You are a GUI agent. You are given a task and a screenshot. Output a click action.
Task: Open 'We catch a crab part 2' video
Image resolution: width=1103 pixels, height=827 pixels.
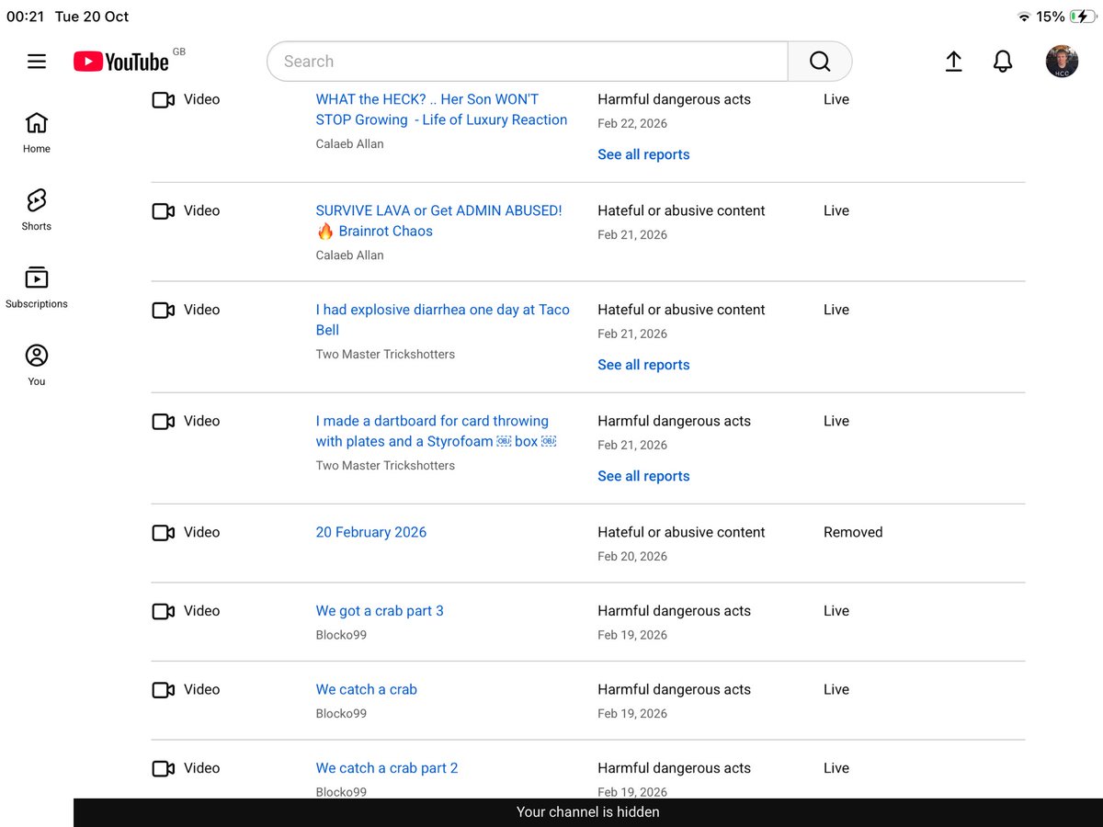click(x=387, y=768)
